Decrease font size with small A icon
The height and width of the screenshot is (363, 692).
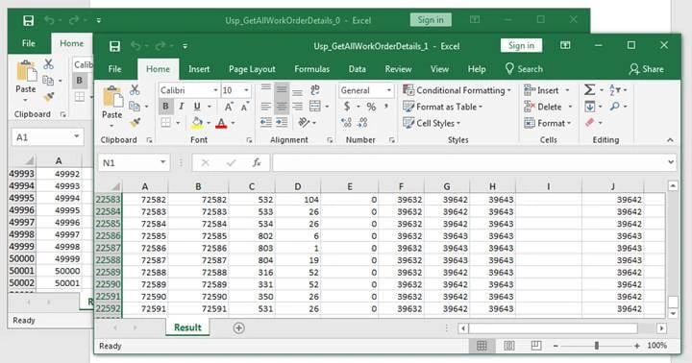(x=244, y=107)
